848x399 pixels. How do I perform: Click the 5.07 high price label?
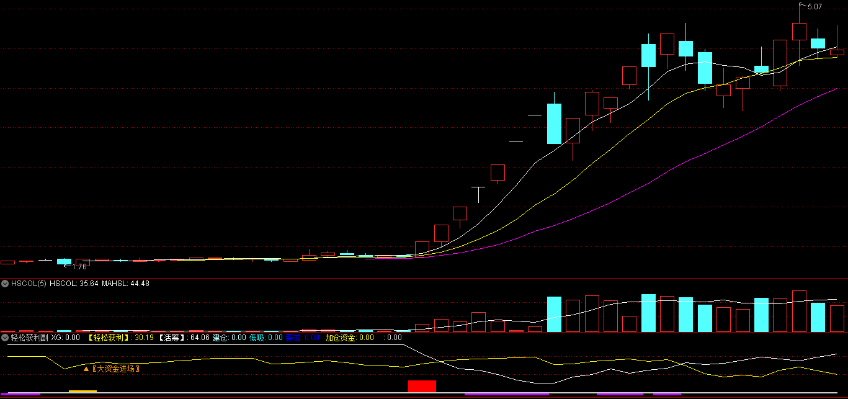[x=815, y=6]
